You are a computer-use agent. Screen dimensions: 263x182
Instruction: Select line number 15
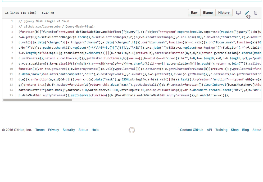pos(11,95)
